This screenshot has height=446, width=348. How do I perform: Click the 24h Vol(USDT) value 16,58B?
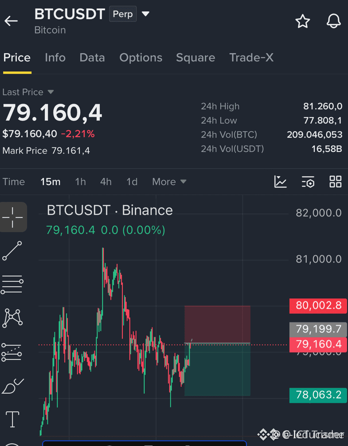coord(327,149)
